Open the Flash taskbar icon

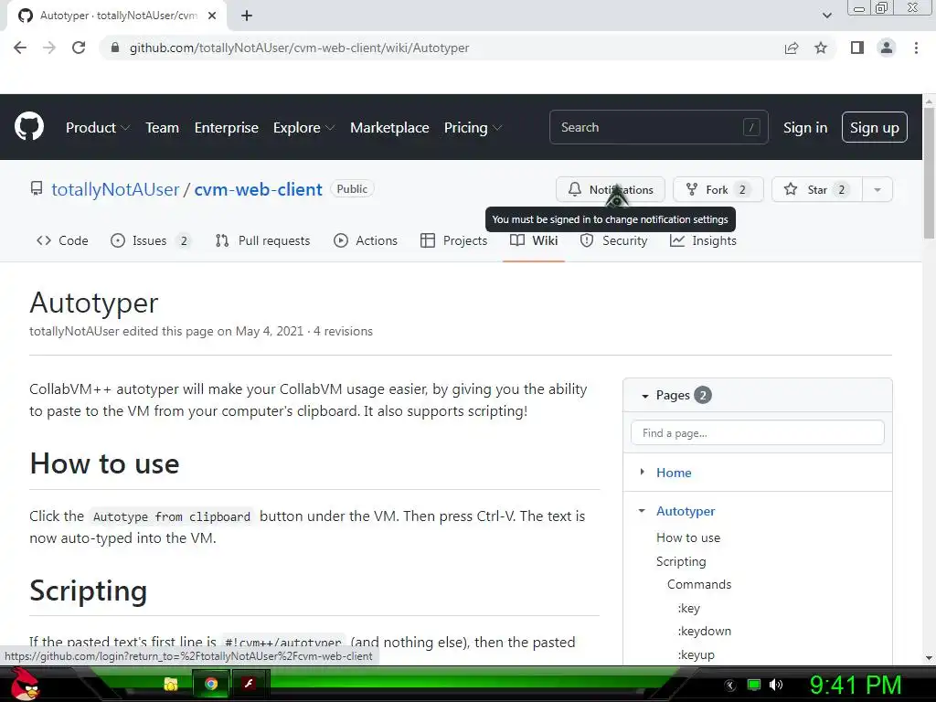(249, 684)
